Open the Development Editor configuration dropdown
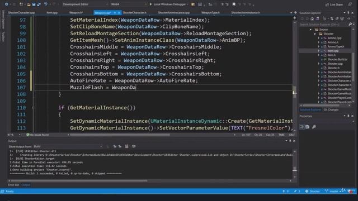This screenshot has height=201, width=358. (85, 4)
